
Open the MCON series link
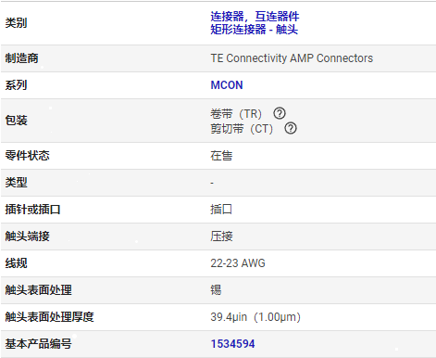227,85
